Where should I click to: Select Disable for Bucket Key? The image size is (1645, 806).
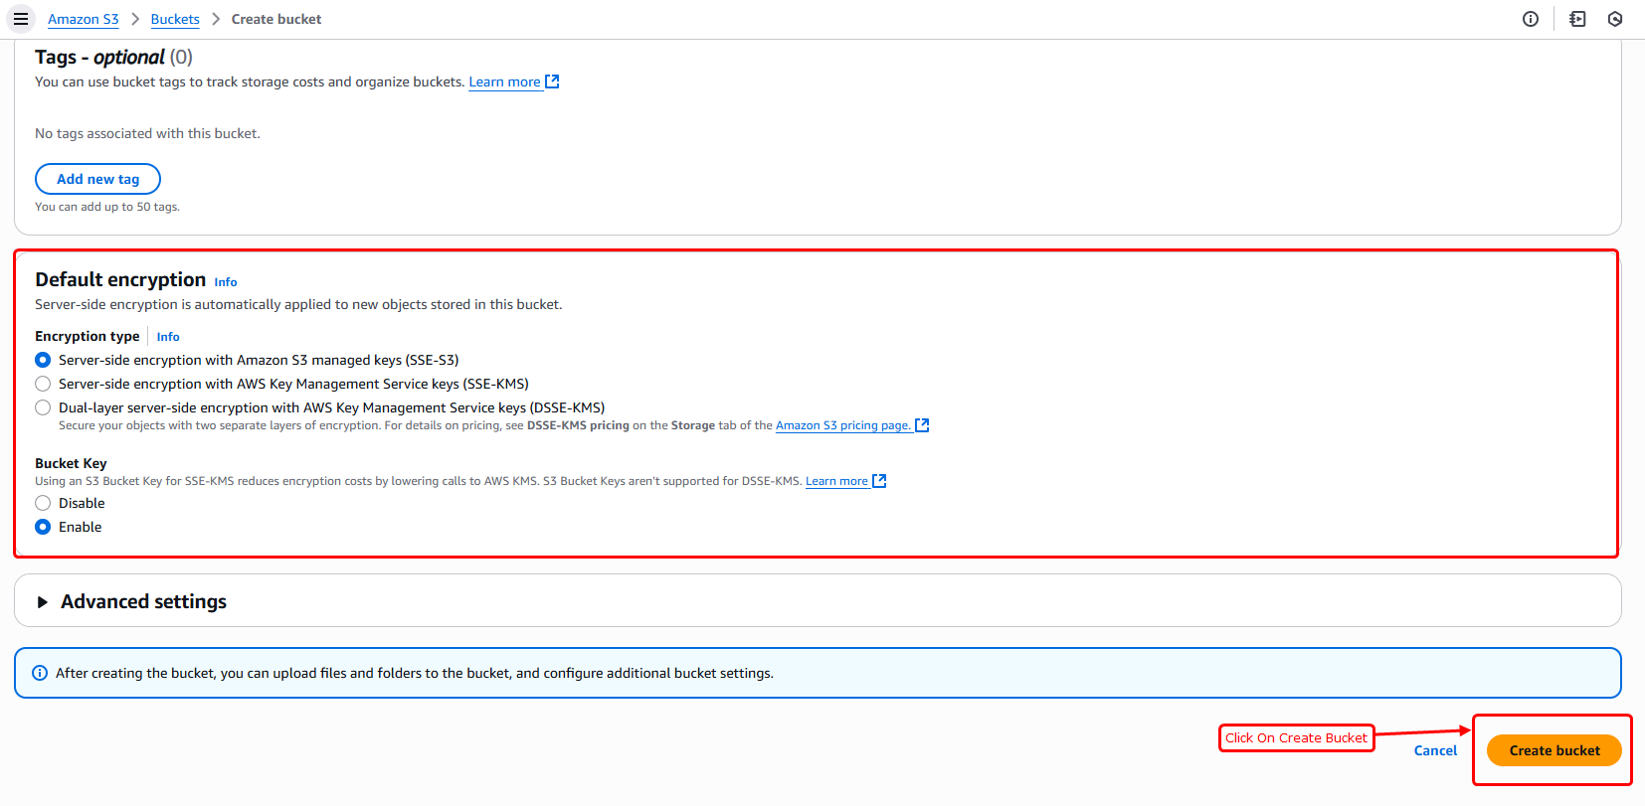tap(43, 503)
